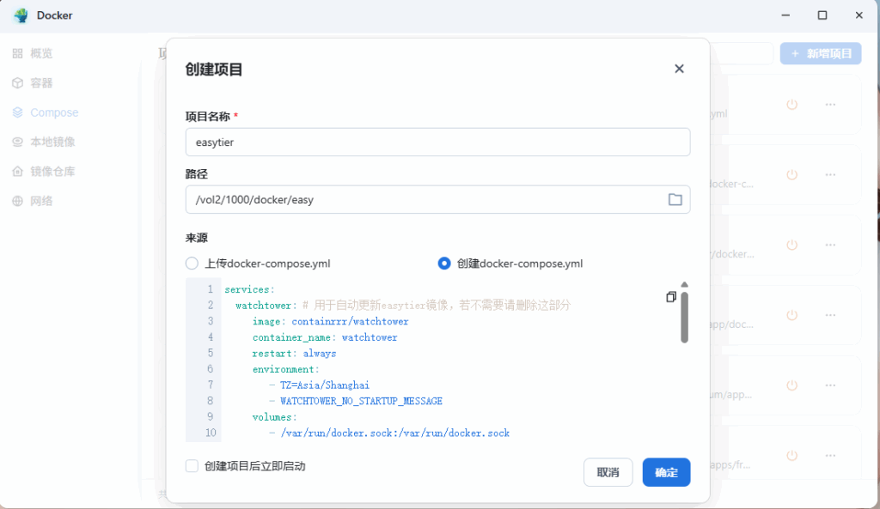The image size is (880, 509).
Task: Toggle power icon on the 'app/doc...' row
Action: click(791, 315)
